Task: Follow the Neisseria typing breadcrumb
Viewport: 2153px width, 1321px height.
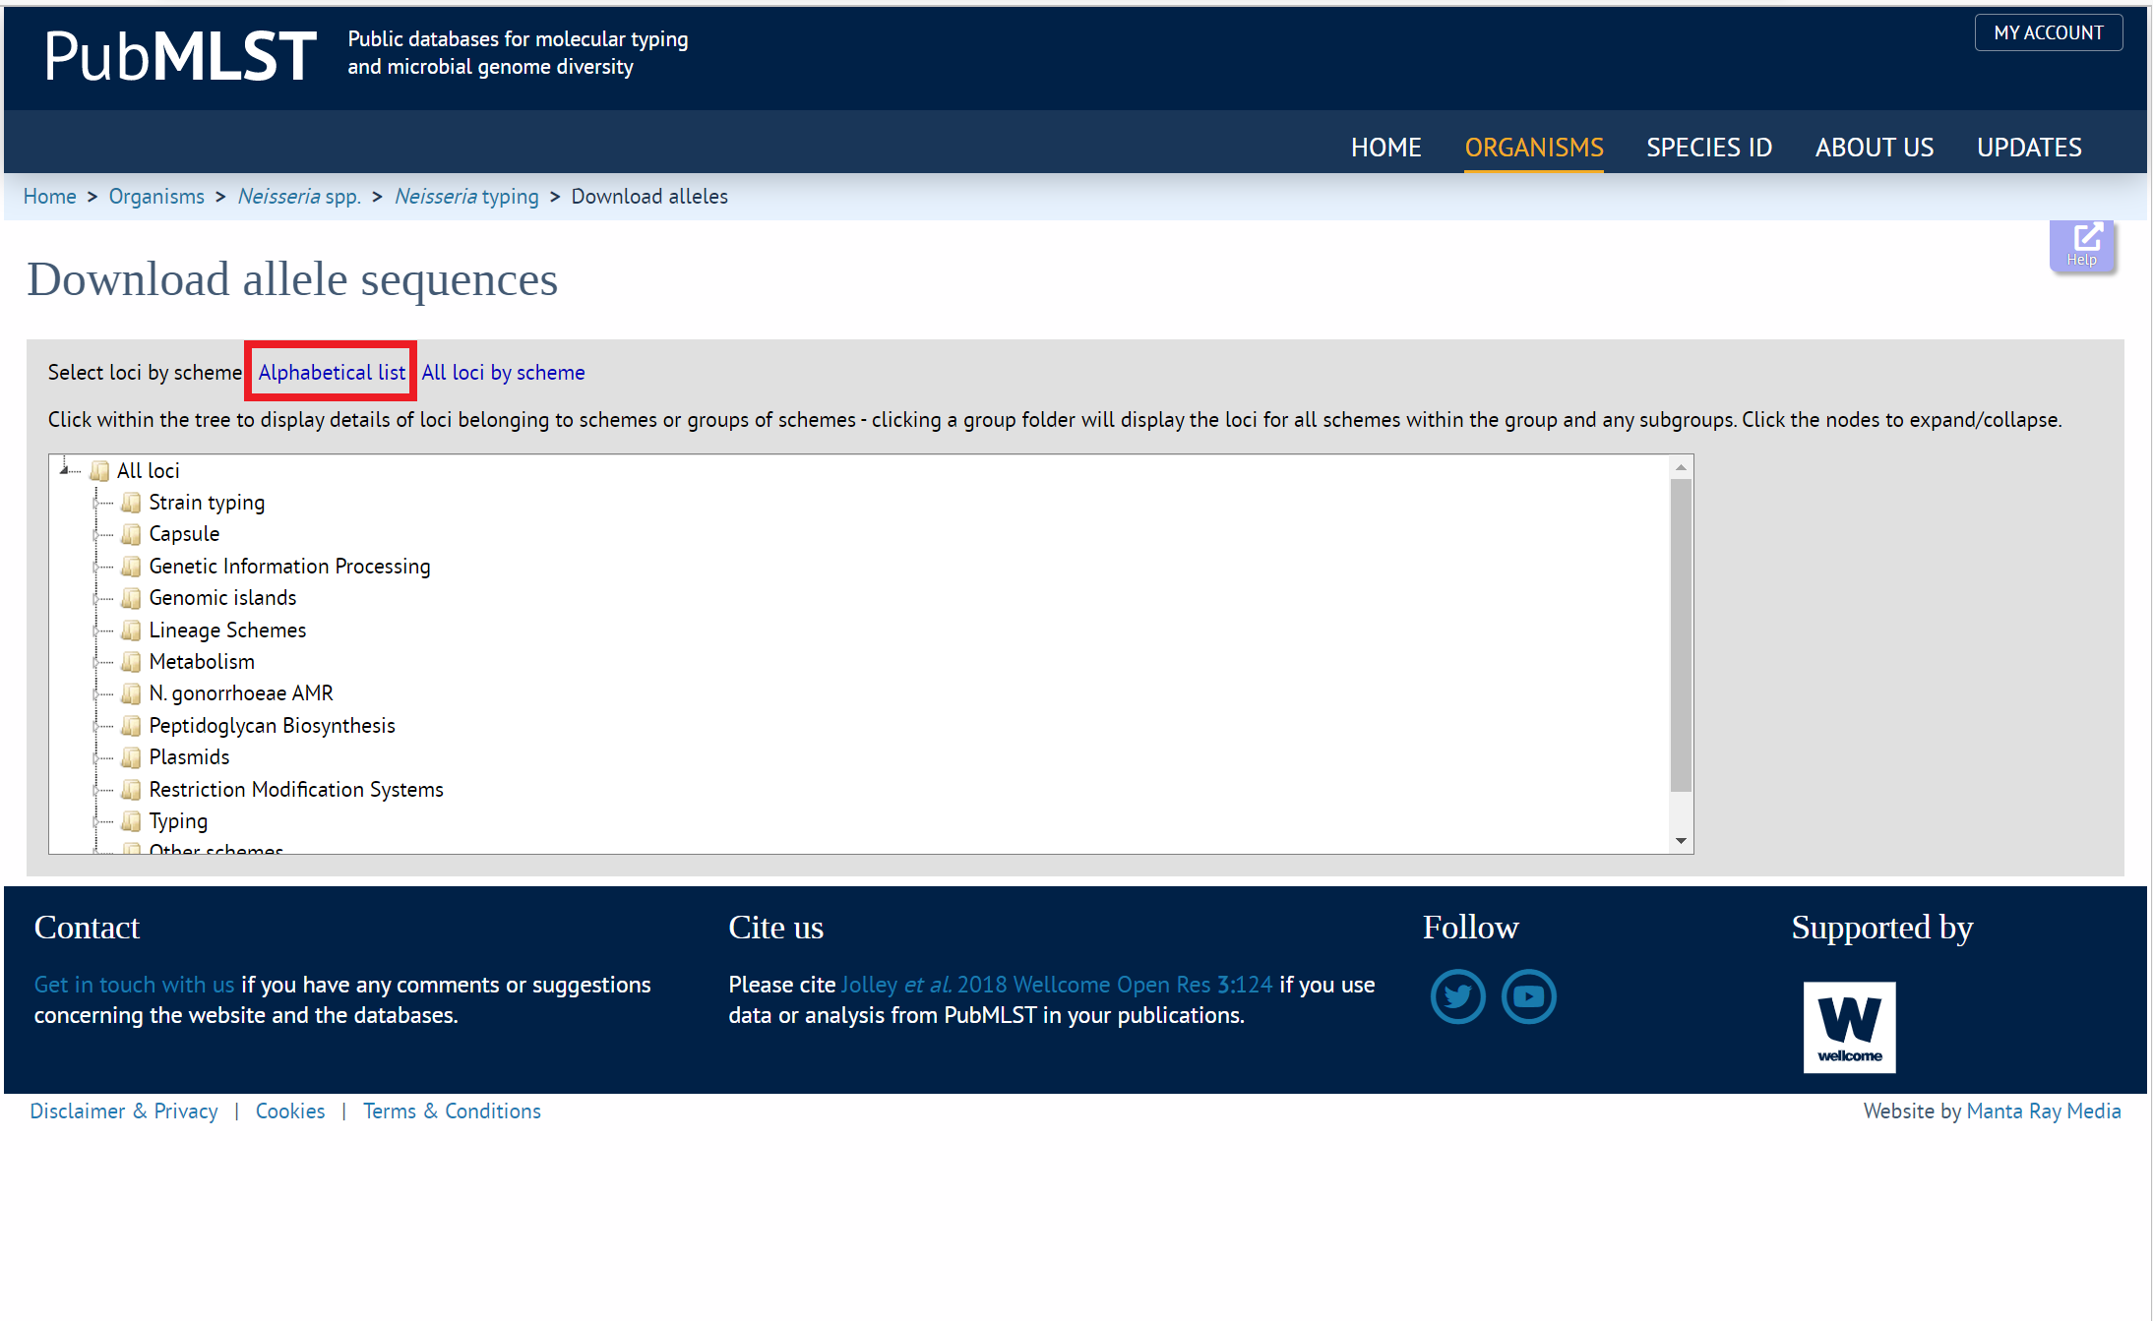Action: [466, 197]
